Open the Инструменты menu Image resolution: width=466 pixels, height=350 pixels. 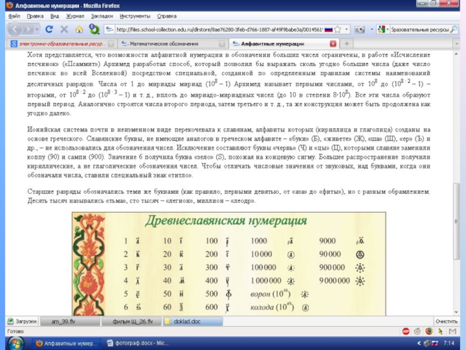135,16
